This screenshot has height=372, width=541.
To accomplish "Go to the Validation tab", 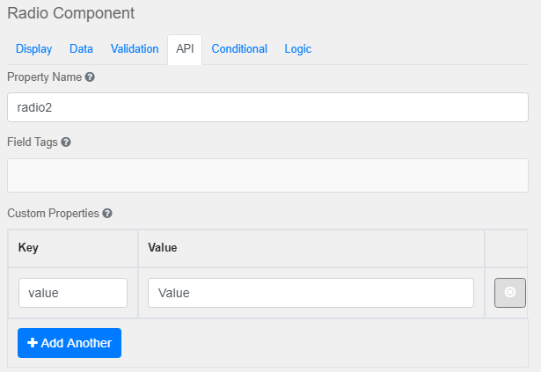I will click(135, 49).
